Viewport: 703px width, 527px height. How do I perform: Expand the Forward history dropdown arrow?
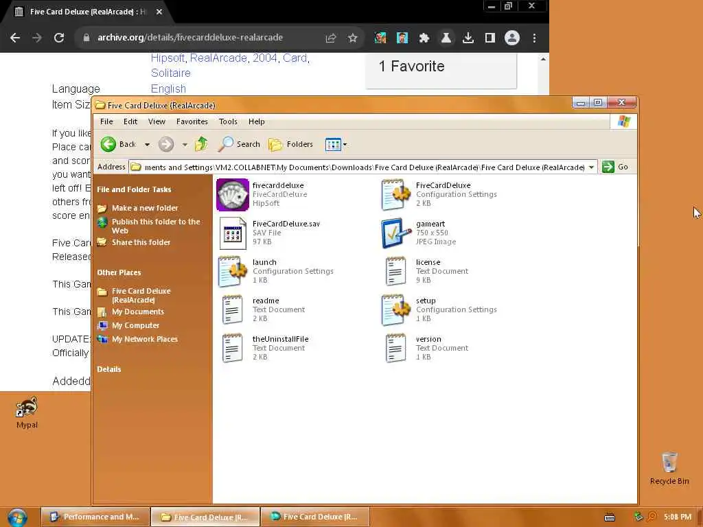point(185,145)
